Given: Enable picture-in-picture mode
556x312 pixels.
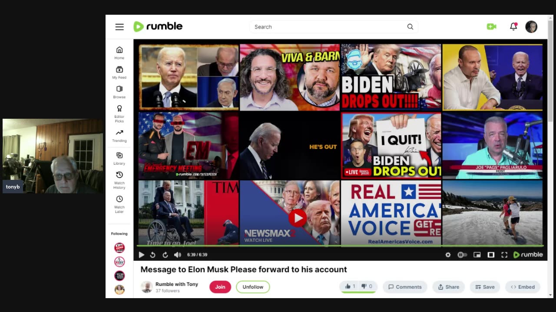Looking at the screenshot, I should pos(477,255).
